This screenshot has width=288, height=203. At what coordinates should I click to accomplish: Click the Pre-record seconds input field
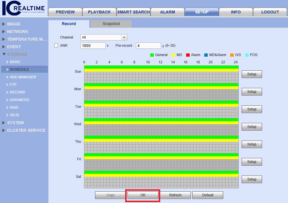point(148,46)
